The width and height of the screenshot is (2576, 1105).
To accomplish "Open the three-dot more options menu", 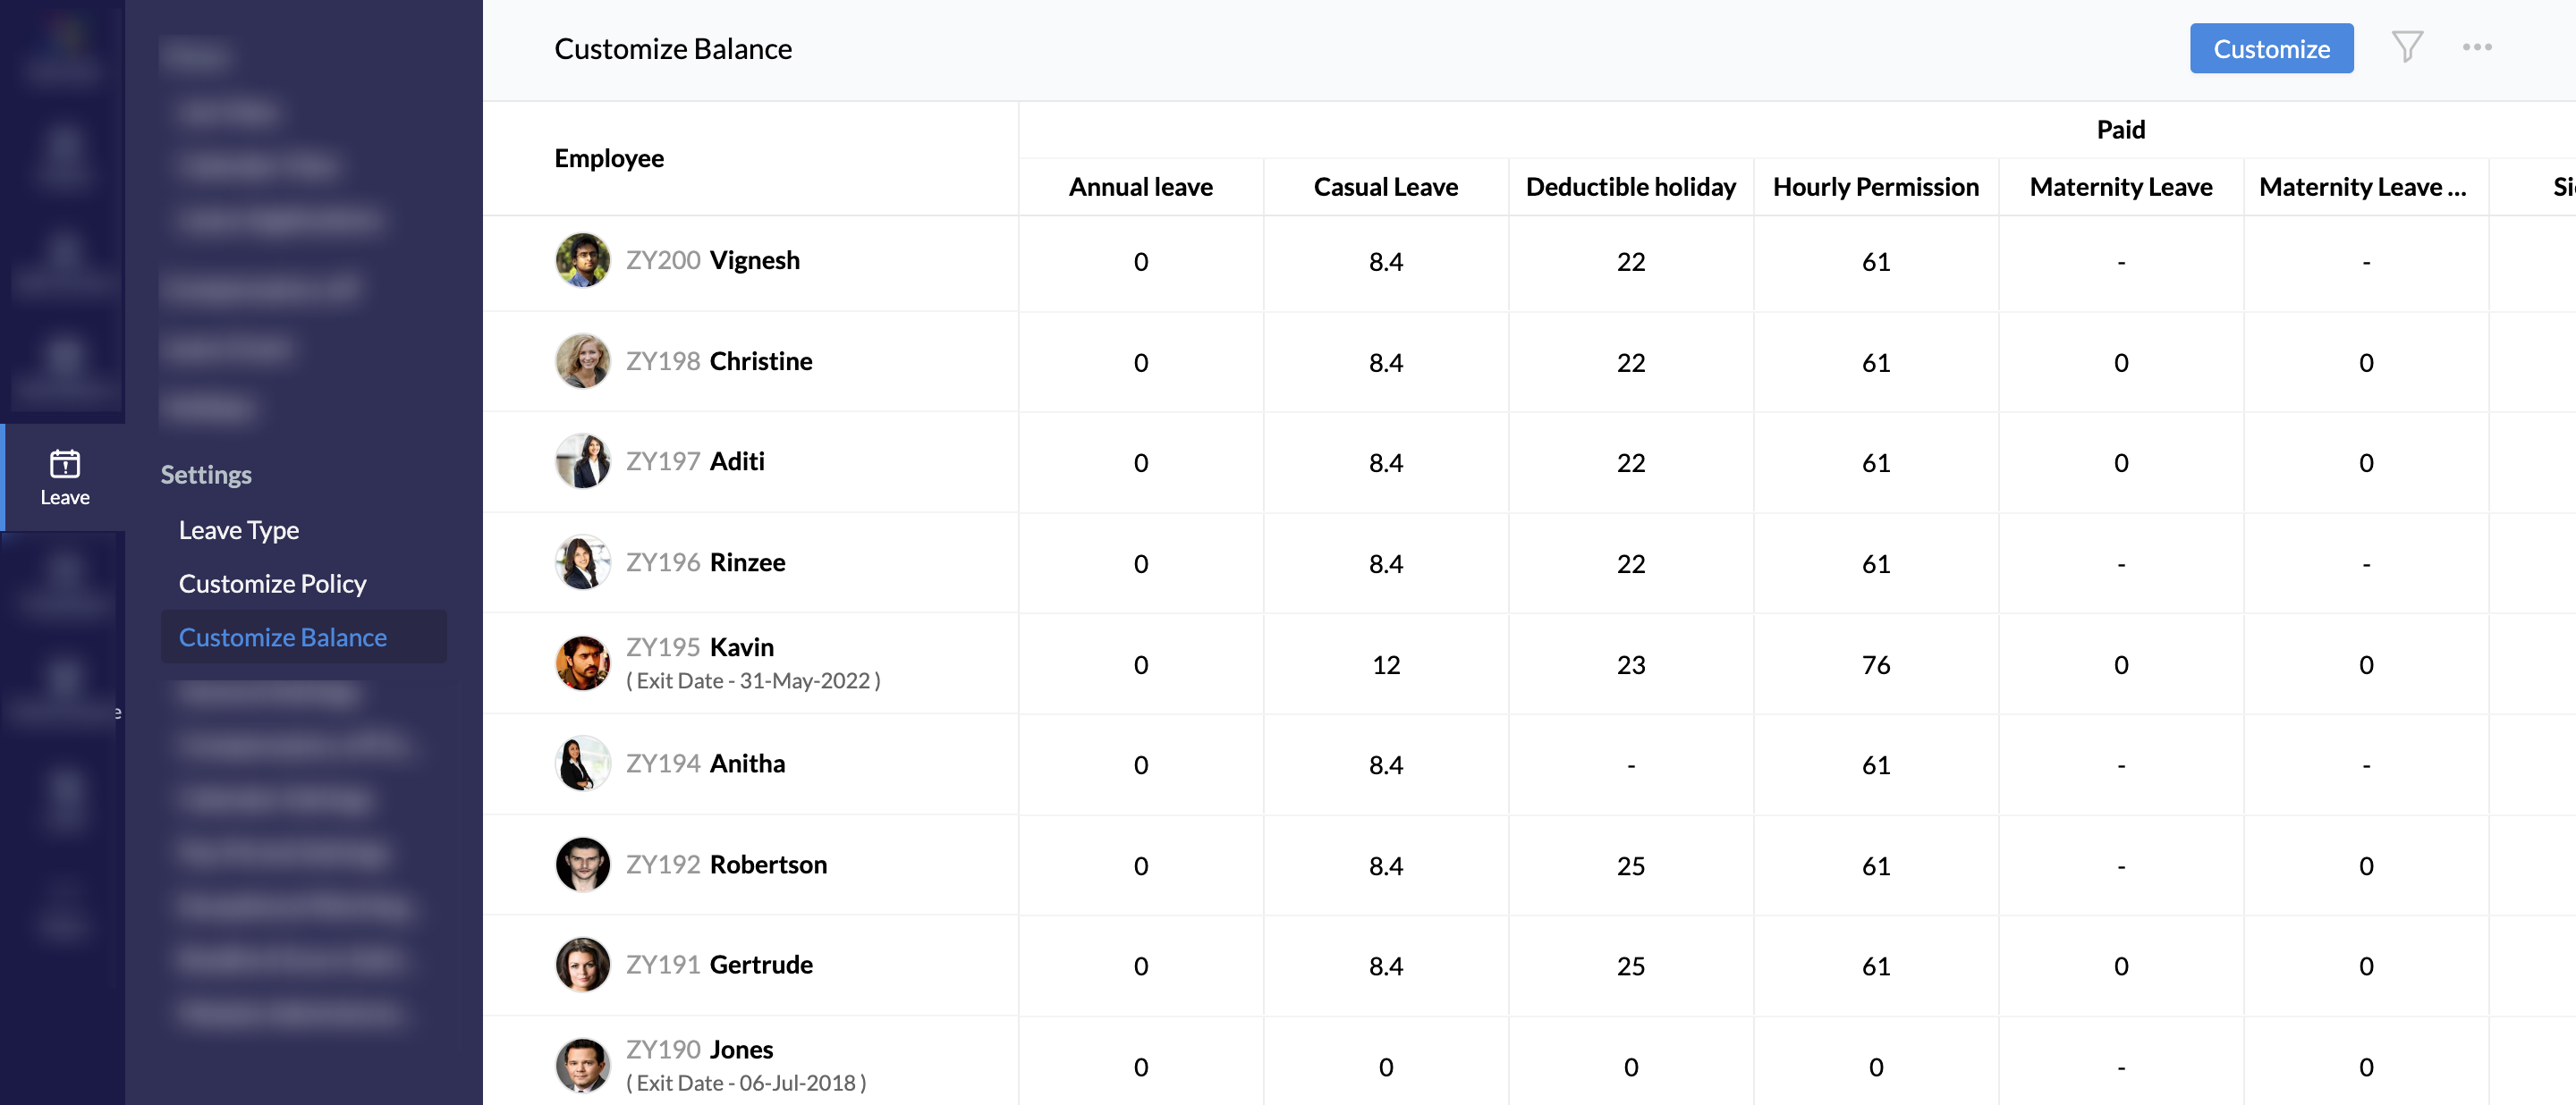I will tap(2476, 47).
